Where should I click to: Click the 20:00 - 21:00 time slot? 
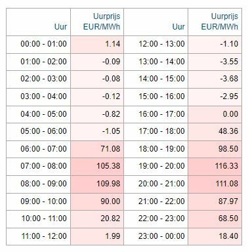[x=156, y=184]
